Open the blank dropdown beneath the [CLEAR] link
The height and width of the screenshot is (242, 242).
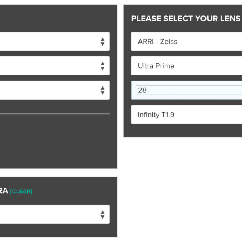click(55, 215)
